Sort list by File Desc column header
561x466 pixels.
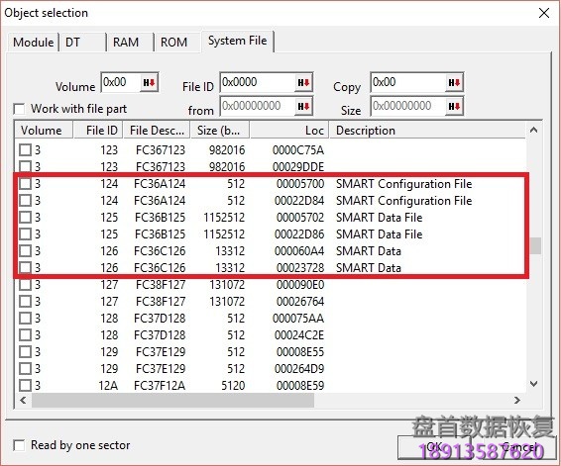(x=157, y=130)
